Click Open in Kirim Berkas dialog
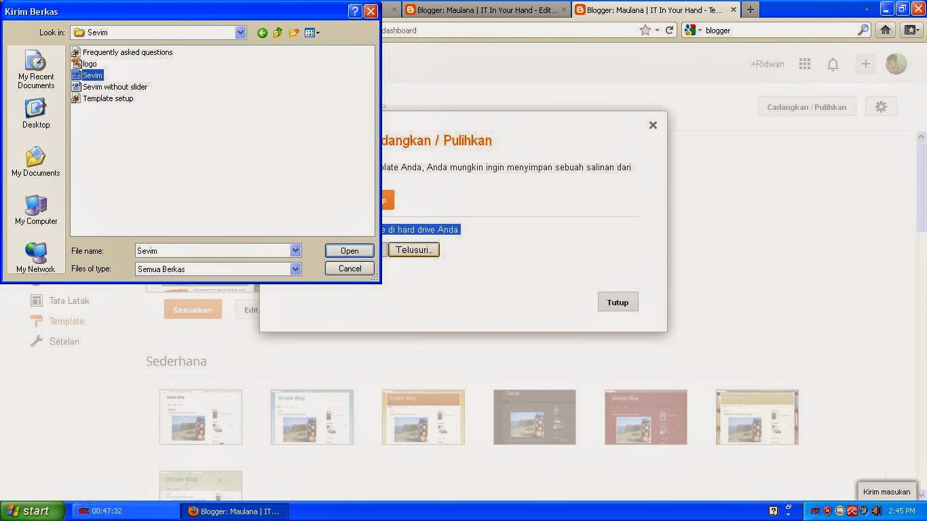The height and width of the screenshot is (521, 927). pos(349,250)
